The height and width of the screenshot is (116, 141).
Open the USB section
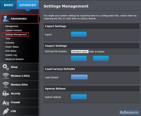pos(19,111)
